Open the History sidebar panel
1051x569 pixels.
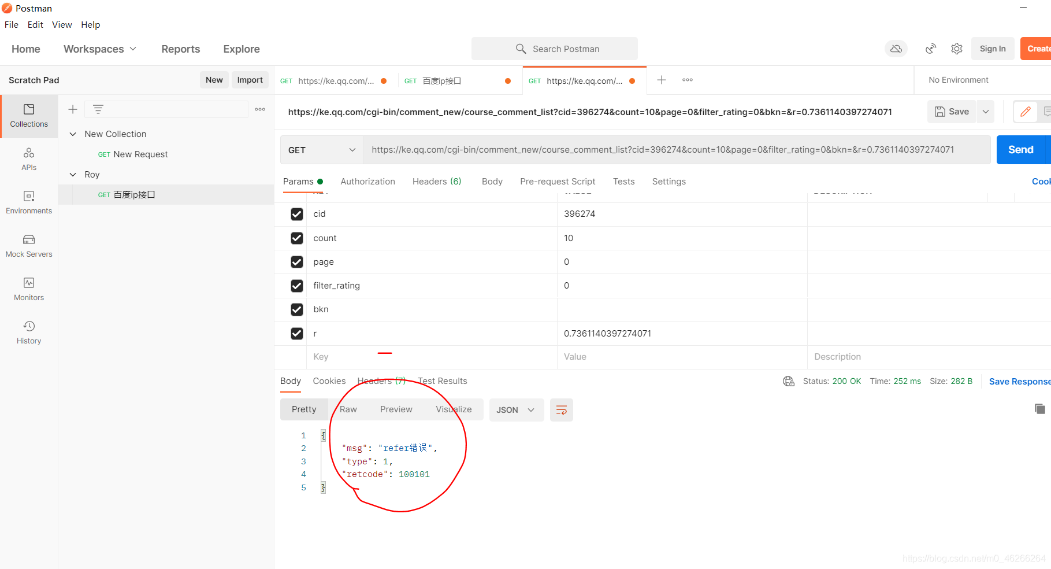point(29,333)
